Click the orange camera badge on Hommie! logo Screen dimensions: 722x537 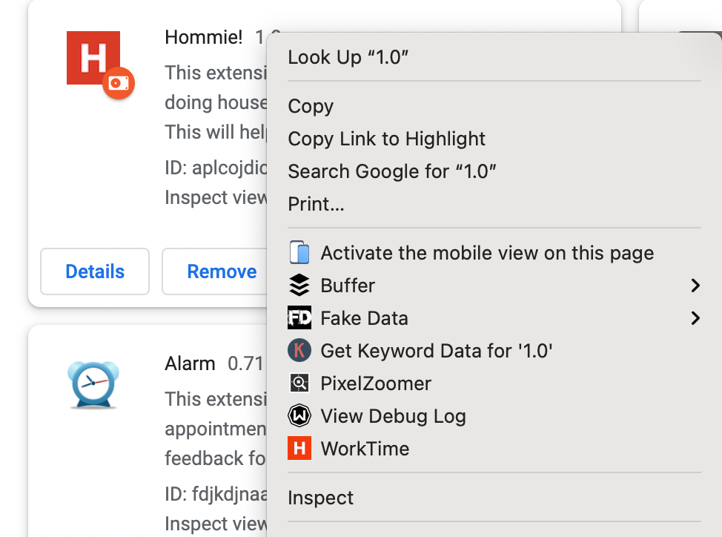pos(118,84)
